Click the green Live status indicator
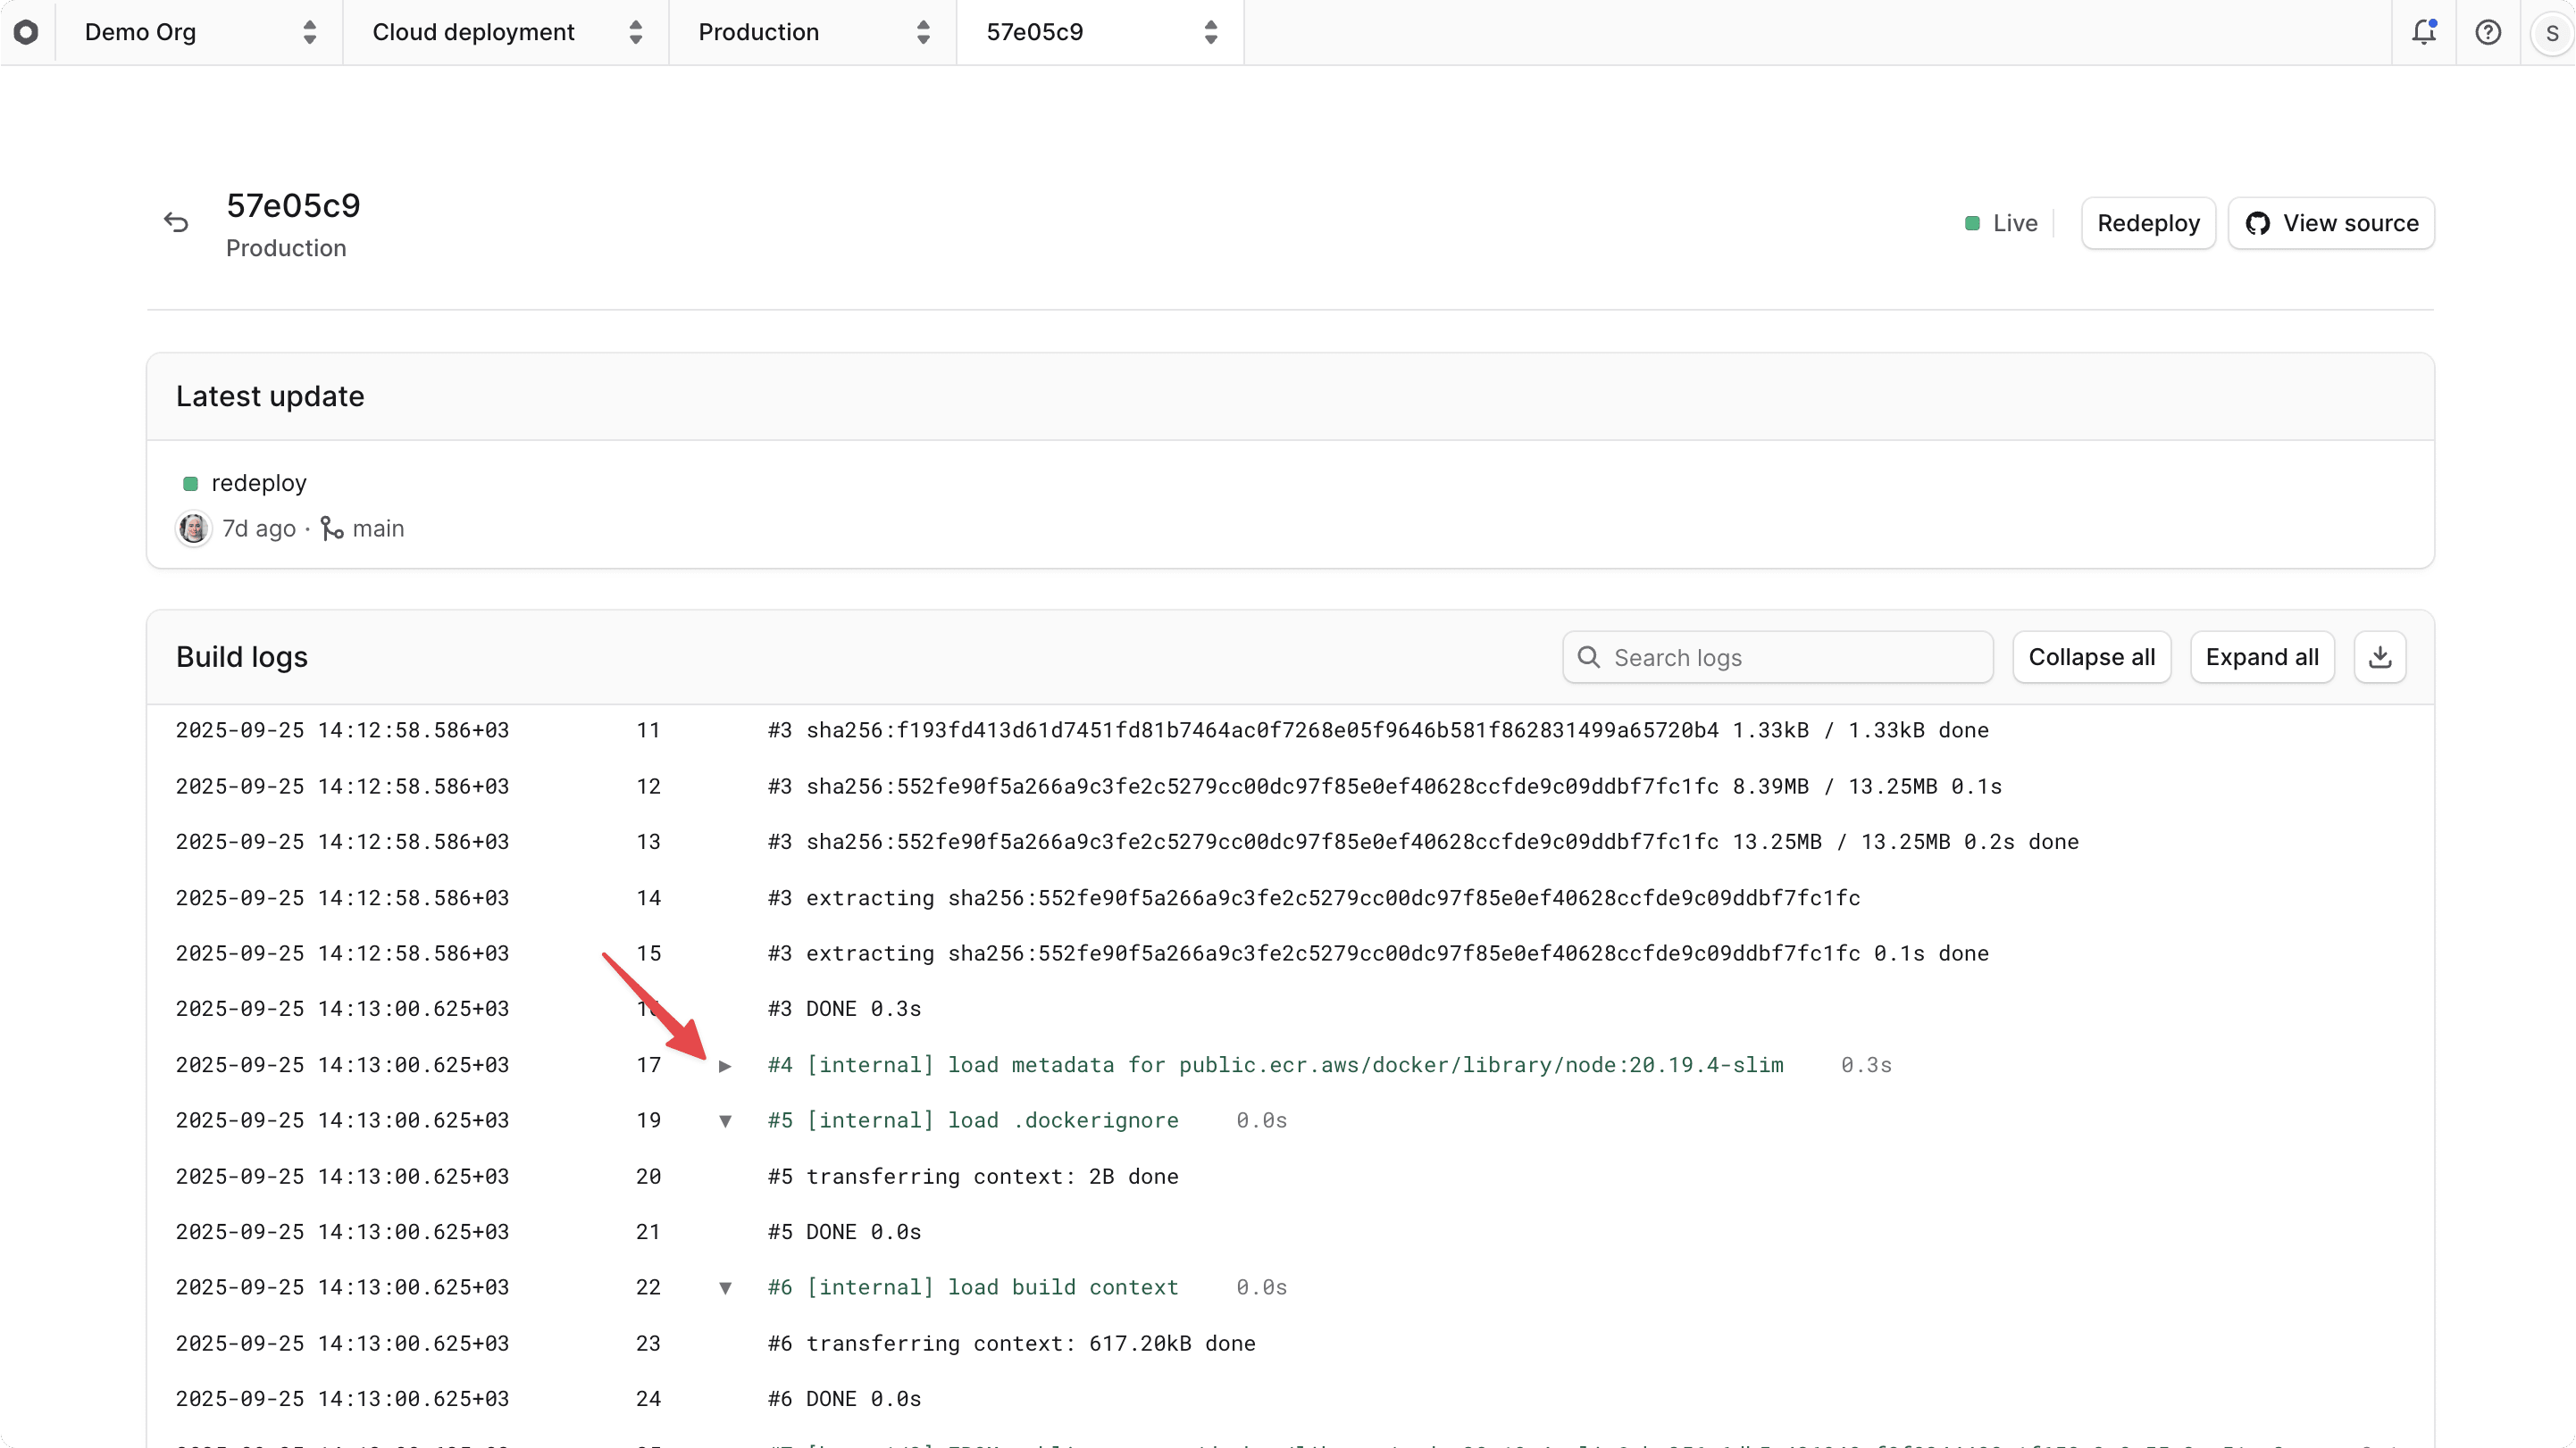This screenshot has width=2576, height=1448. (x=1972, y=223)
